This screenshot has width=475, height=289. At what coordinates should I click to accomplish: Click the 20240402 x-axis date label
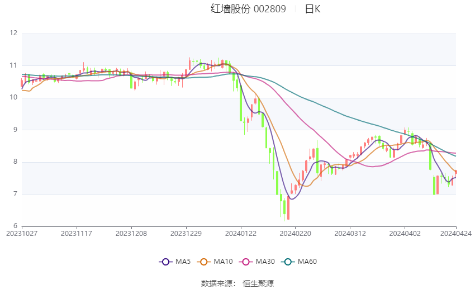(x=405, y=234)
